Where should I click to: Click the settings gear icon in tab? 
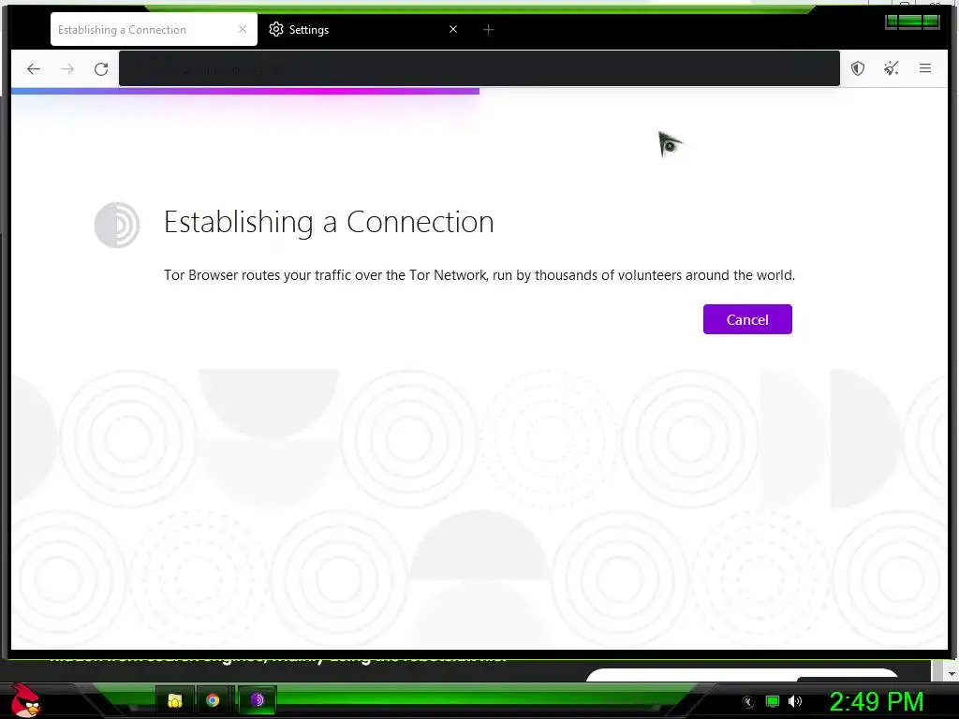point(276,29)
